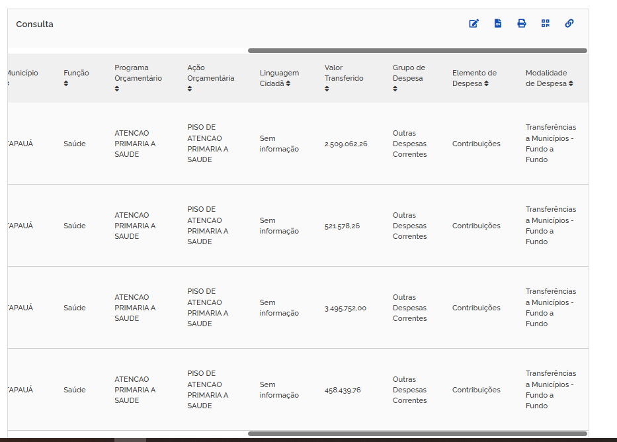Download results with the CSV file icon

[x=498, y=24]
